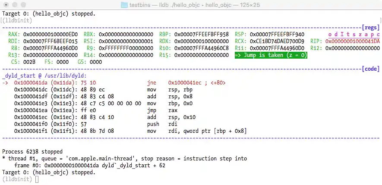The width and height of the screenshot is (382, 185).
Task: Click the upper '(lldbinit)' prompt line
Action: tap(17, 20)
